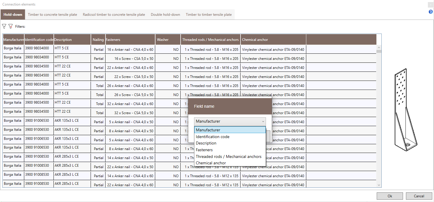The image size is (434, 202).
Task: Choose Threaded rods / Mechanical anchors in dropdown list
Action: (230, 156)
